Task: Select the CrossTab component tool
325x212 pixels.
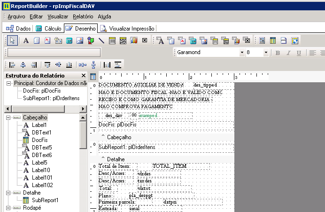Action: (x=294, y=40)
